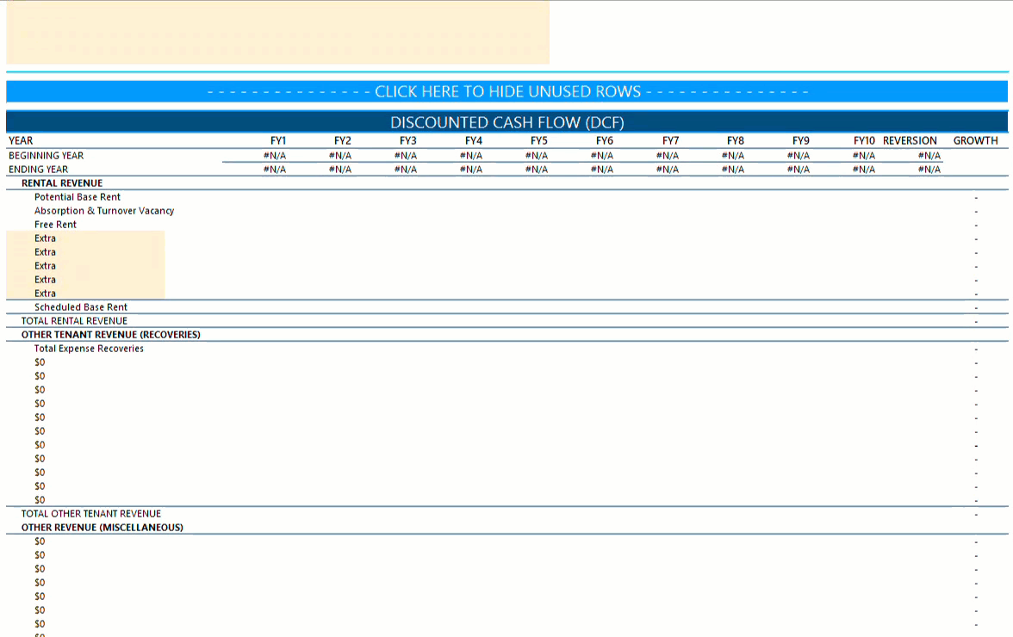The height and width of the screenshot is (637, 1013).
Task: Click the #N/A cell for Ending Year FY4
Action: (x=471, y=169)
